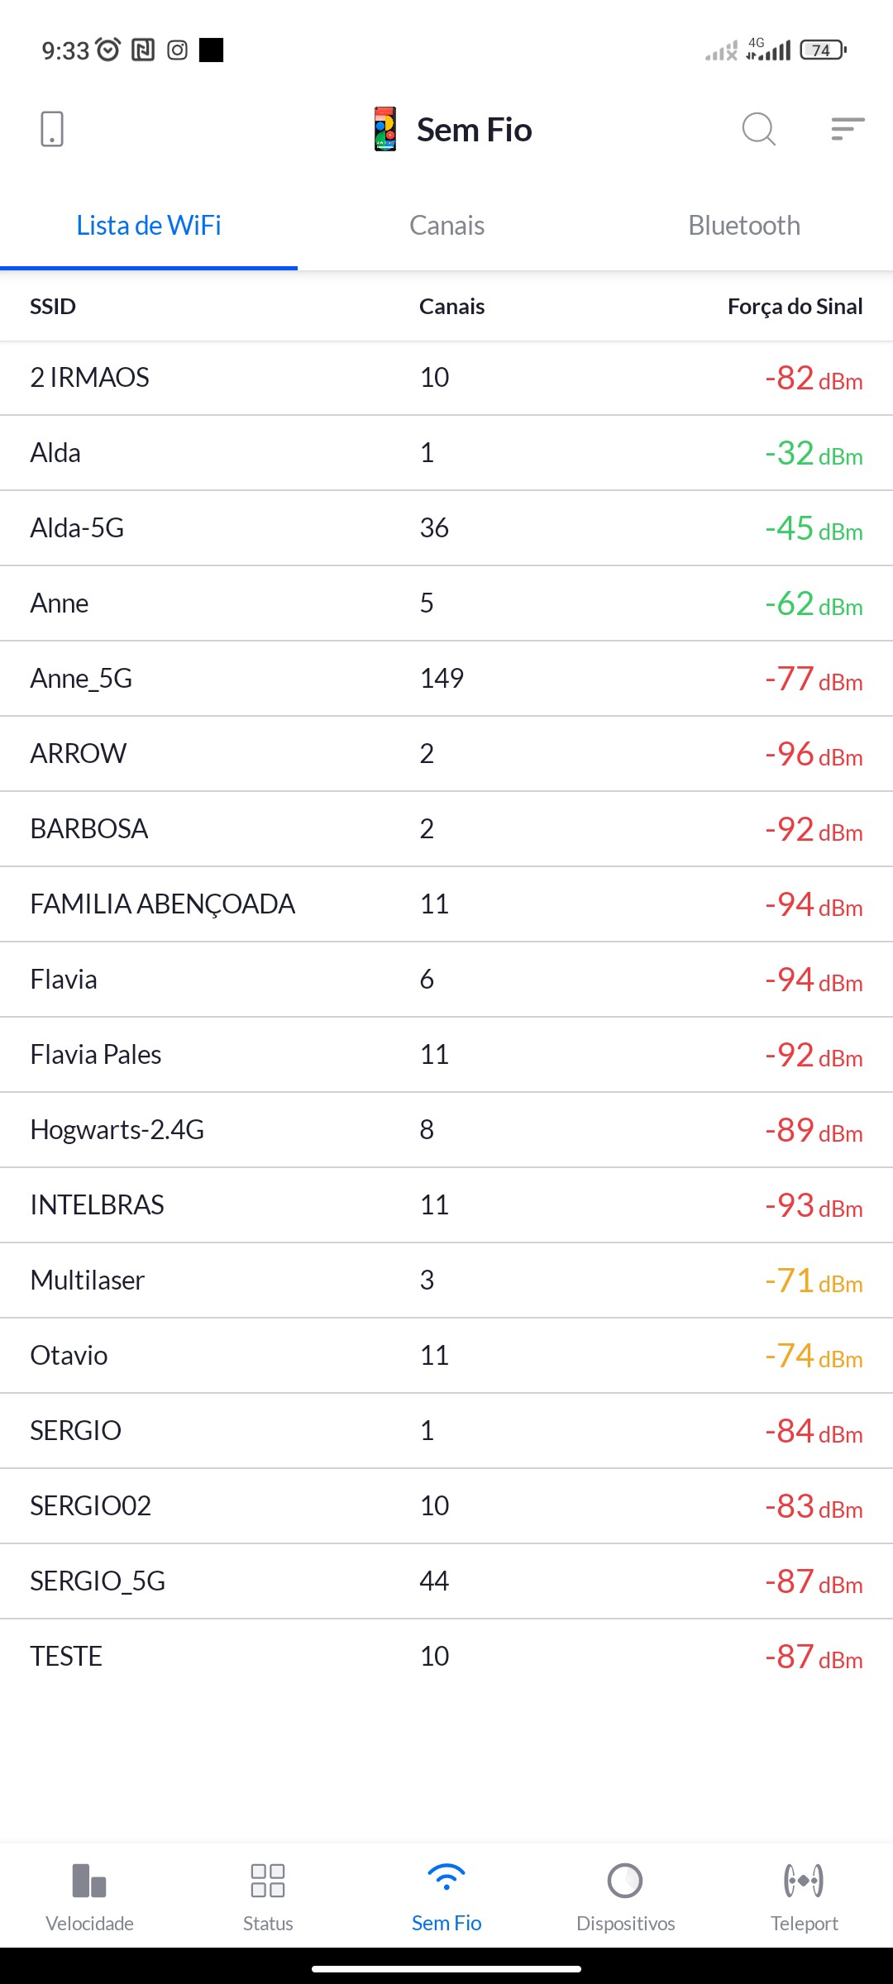The width and height of the screenshot is (893, 1984).
Task: Select the Alda-5G network row
Action: coord(446,527)
